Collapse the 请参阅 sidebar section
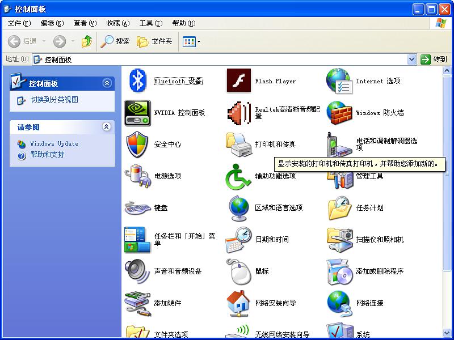Image resolution: width=454 pixels, height=340 pixels. (x=107, y=126)
